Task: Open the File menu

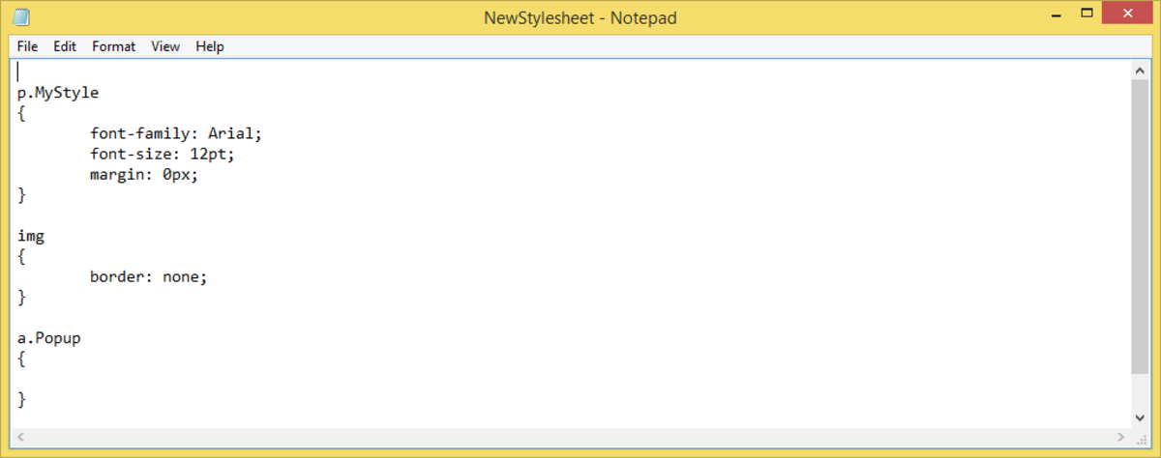Action: [x=27, y=46]
